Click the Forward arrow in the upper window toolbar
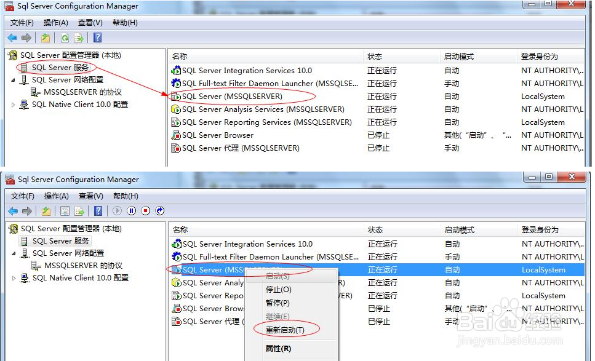This screenshot has height=361, width=595. (x=26, y=38)
